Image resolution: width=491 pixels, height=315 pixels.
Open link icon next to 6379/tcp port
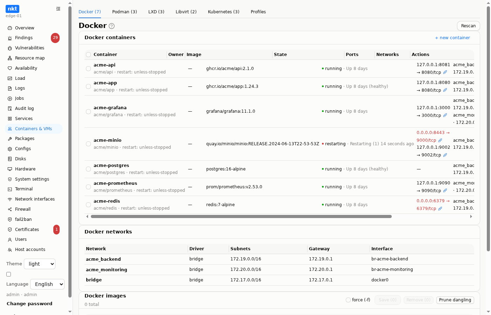[x=440, y=208]
